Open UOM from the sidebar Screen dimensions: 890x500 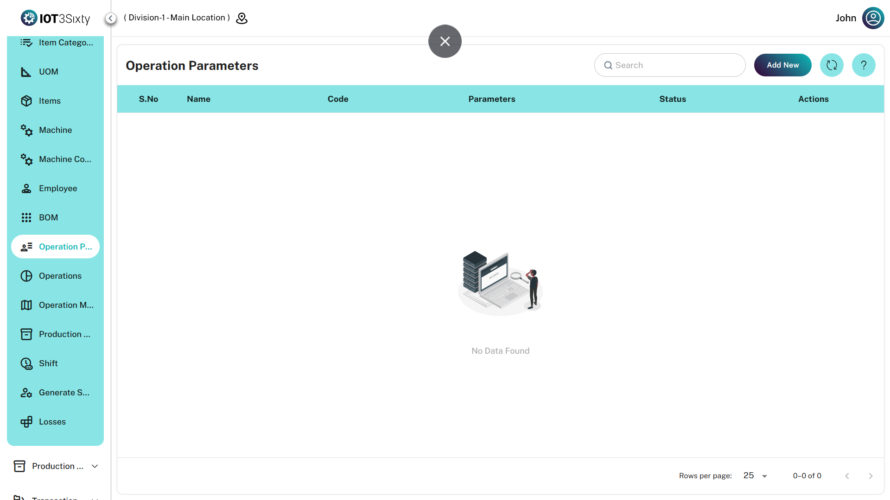click(48, 72)
